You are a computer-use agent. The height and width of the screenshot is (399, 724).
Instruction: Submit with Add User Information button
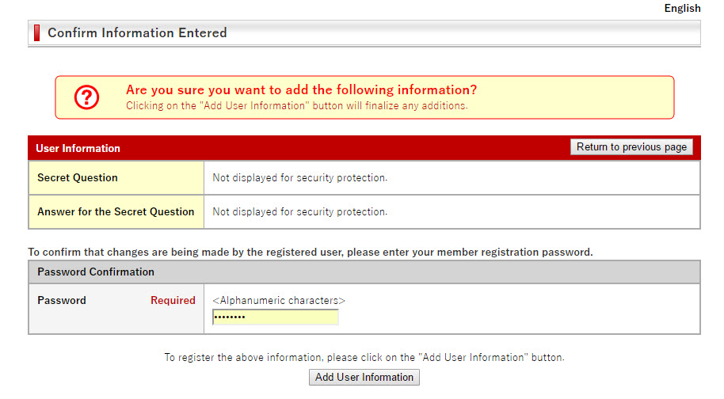tap(364, 377)
